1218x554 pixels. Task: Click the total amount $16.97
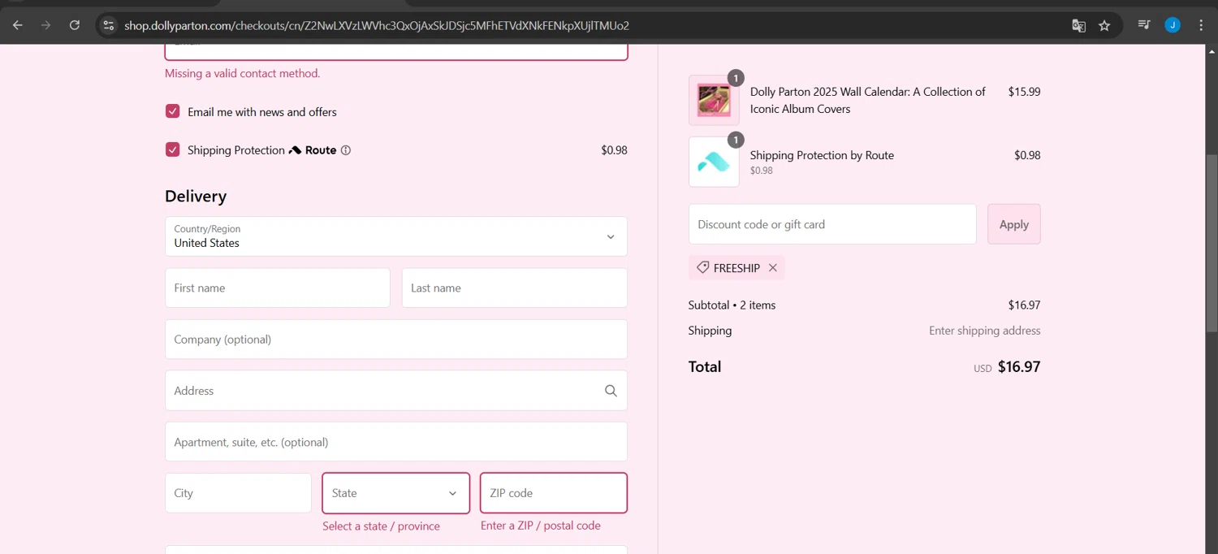1019,366
